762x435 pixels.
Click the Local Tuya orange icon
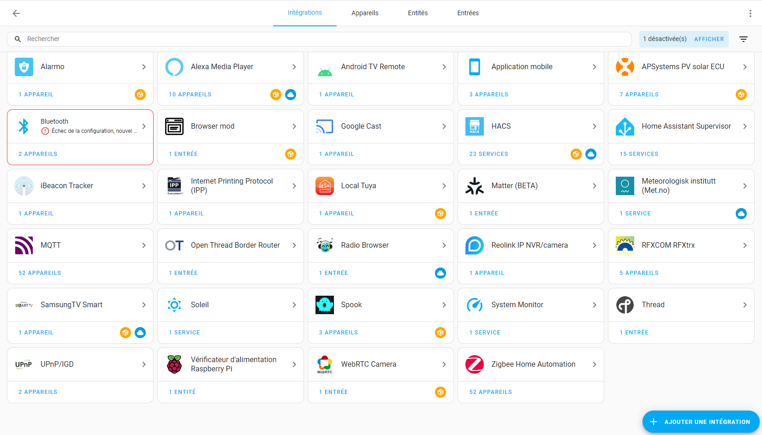tap(325, 186)
